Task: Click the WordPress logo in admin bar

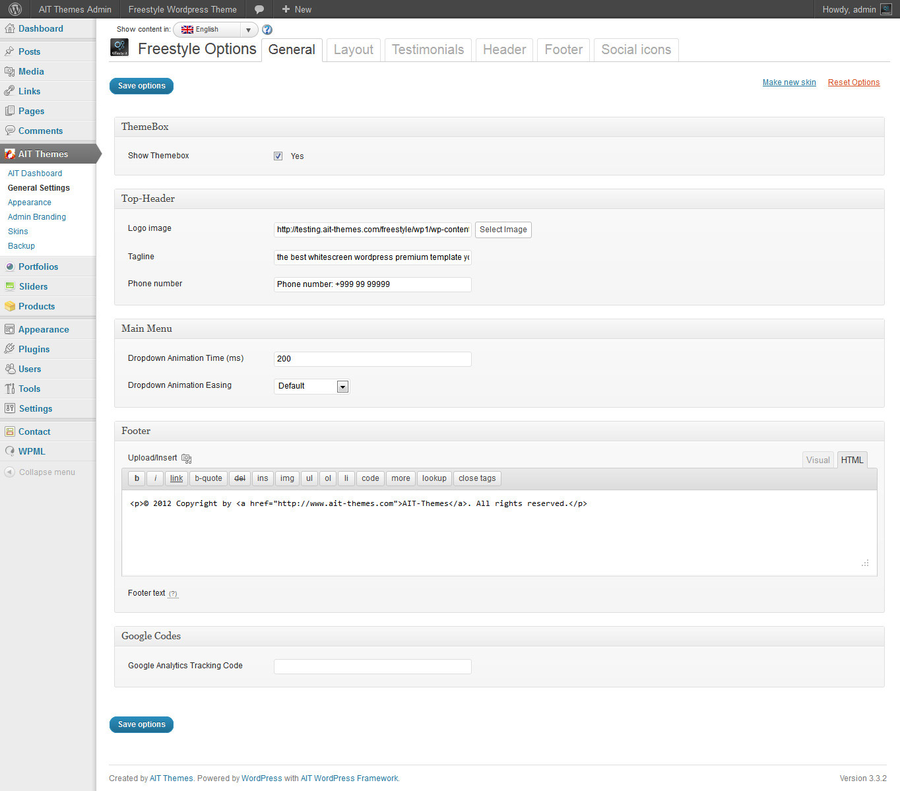Action: (x=15, y=9)
